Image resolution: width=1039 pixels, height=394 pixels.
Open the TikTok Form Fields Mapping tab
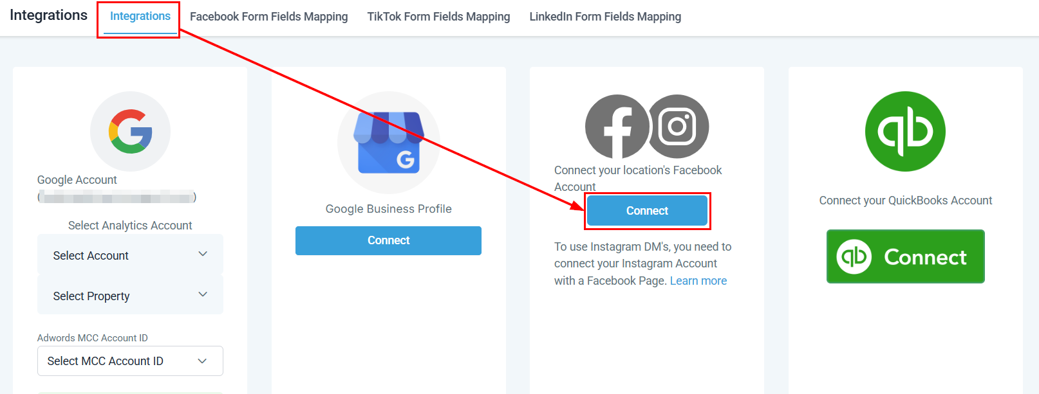(438, 17)
